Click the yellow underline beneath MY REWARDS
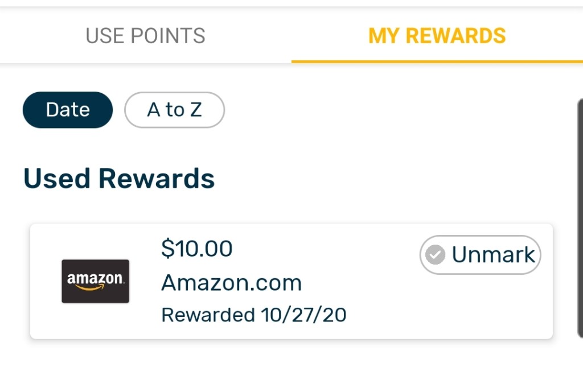583x388 pixels. pos(437,61)
